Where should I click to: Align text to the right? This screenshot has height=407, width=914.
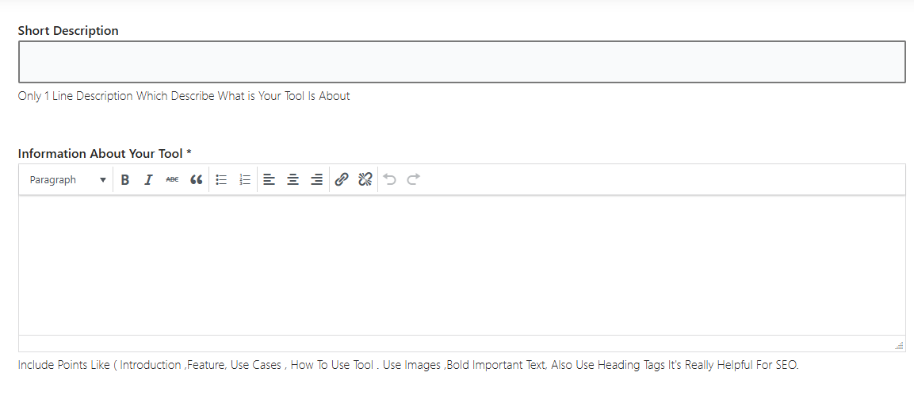316,179
